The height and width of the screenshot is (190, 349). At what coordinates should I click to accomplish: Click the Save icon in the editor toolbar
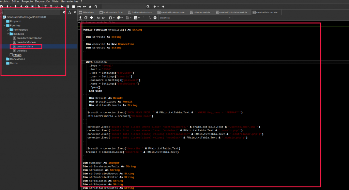coord(80,18)
